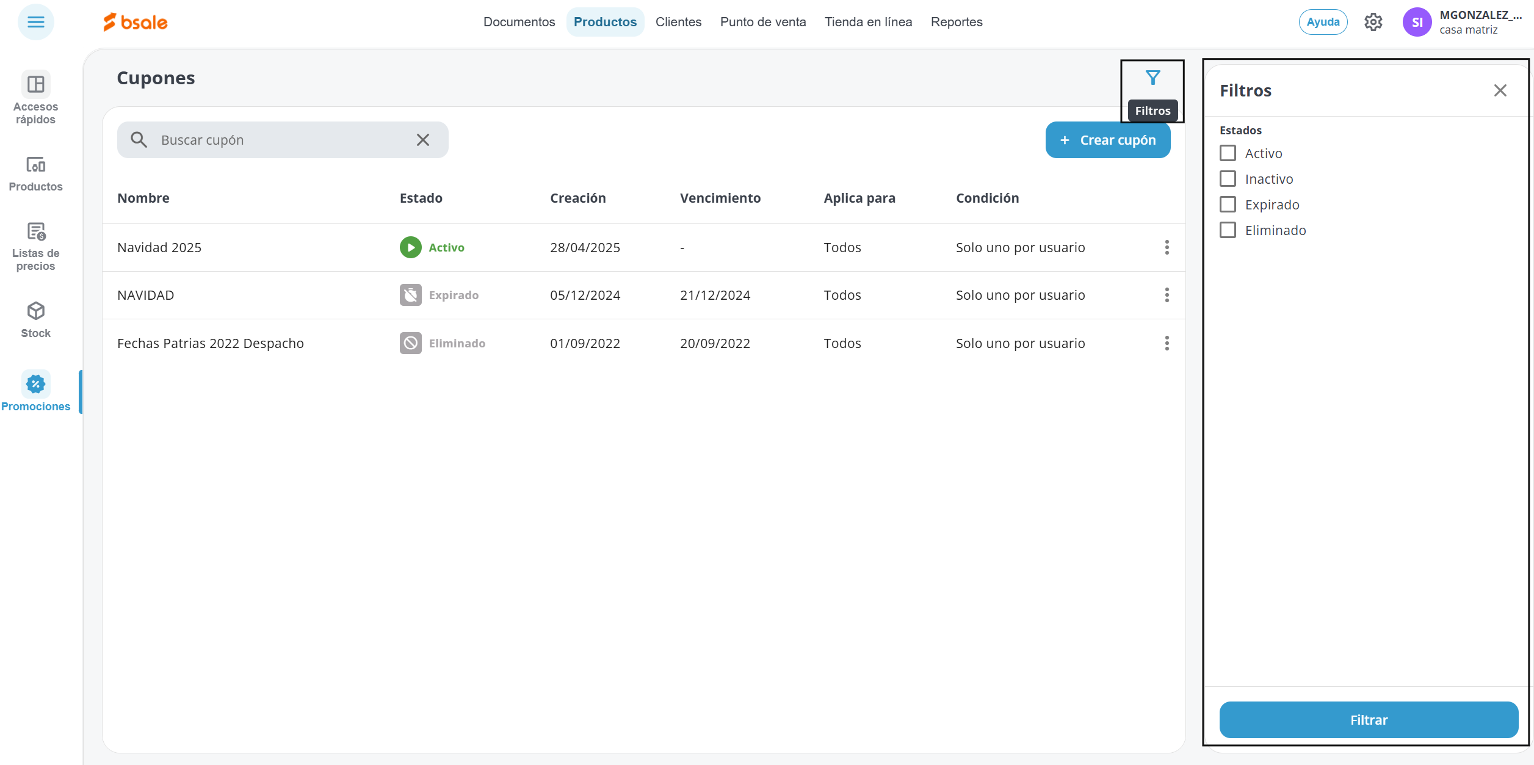Click the Filtros funnel icon
The width and height of the screenshot is (1534, 765).
tap(1152, 78)
